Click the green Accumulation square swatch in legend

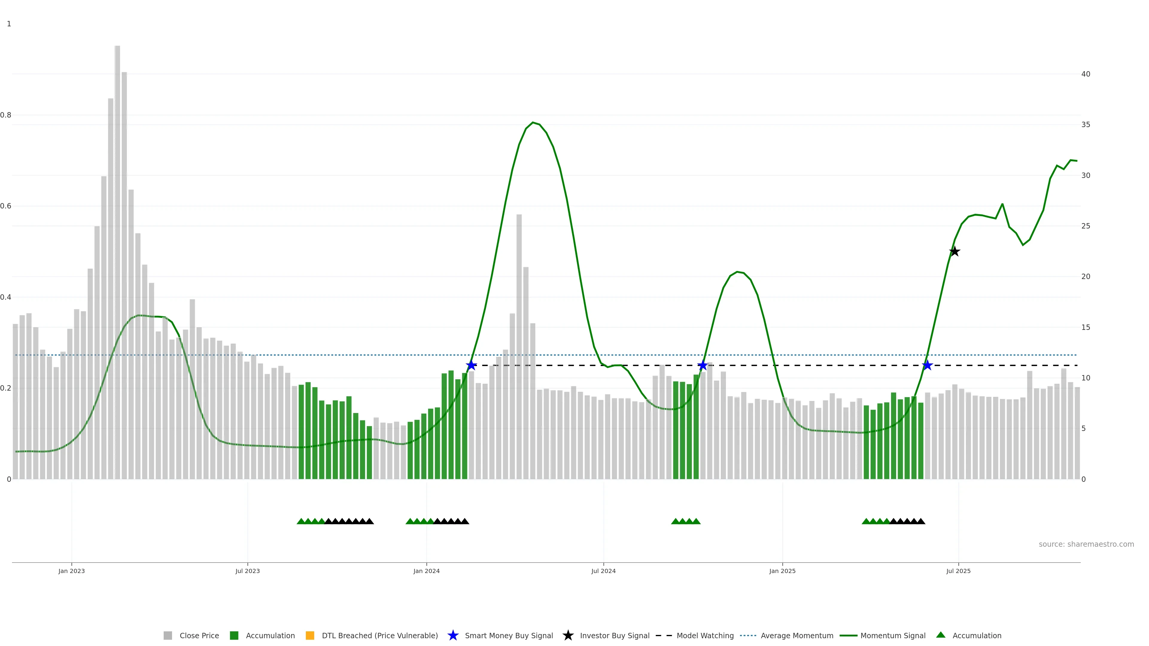[x=234, y=635]
